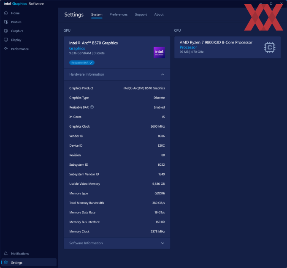
Task: Click the Intel Graphics logo badge
Action: 159,52
